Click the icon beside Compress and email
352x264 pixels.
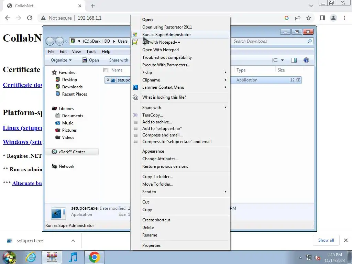coord(135,135)
